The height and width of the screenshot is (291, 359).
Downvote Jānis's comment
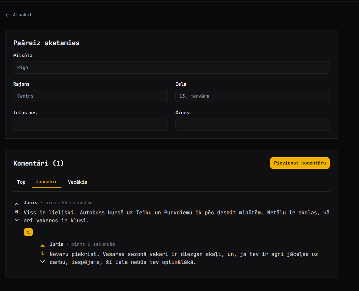click(x=17, y=220)
